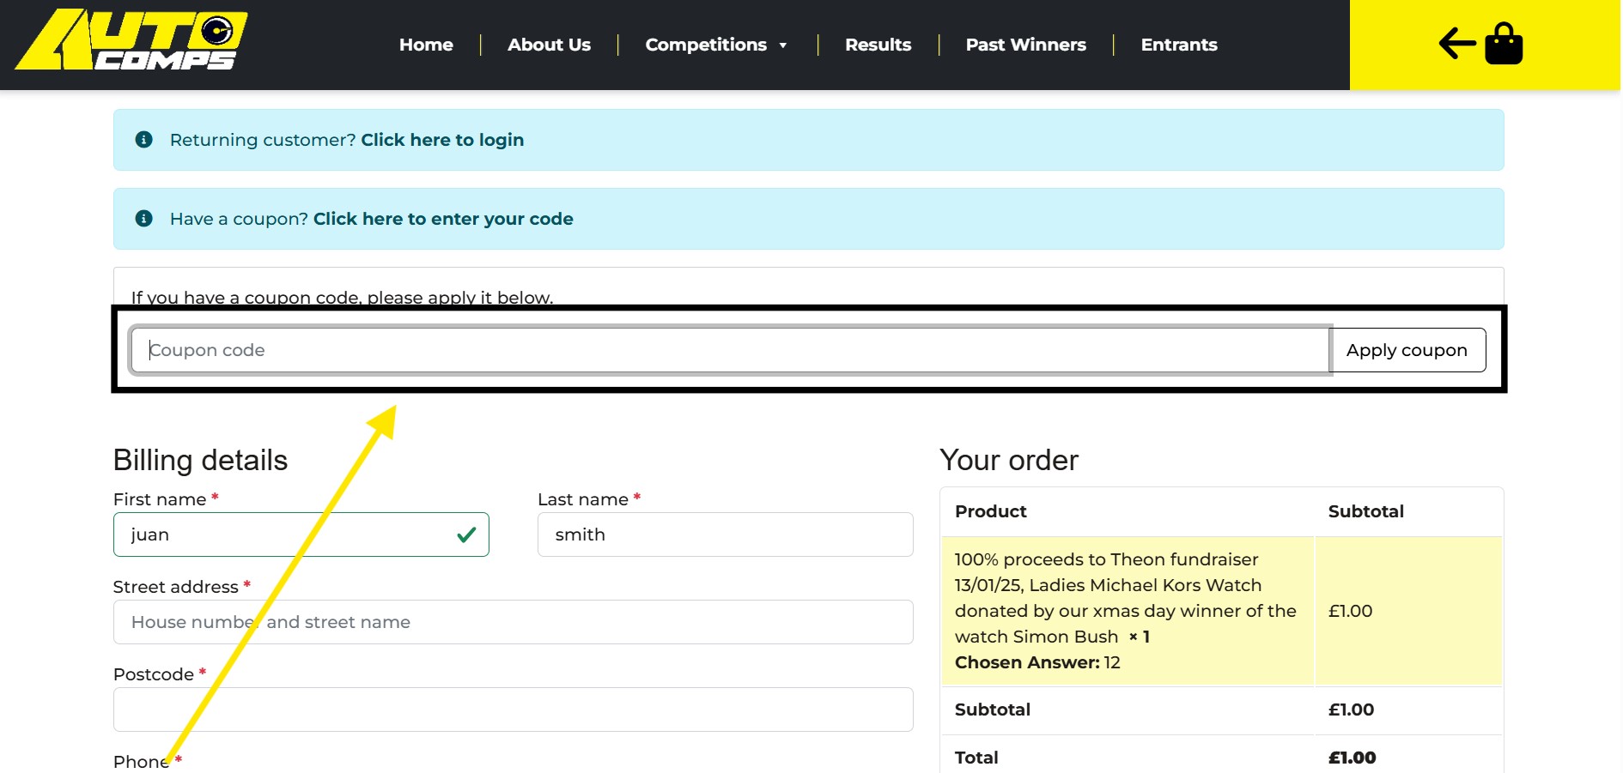
Task: Select the Last name field containing smith
Action: tap(725, 534)
